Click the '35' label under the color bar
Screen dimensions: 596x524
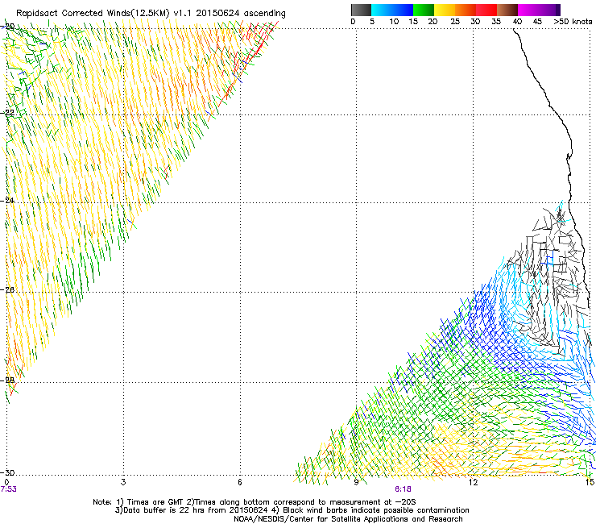496,22
